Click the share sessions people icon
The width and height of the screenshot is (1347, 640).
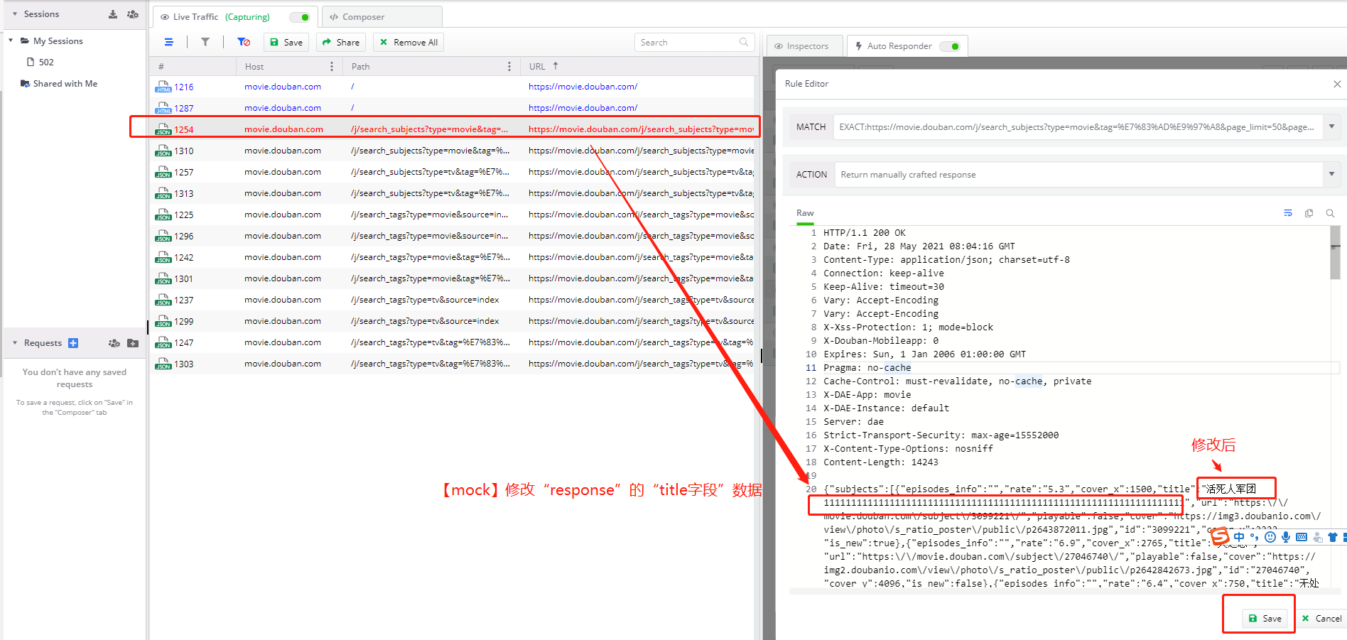133,14
